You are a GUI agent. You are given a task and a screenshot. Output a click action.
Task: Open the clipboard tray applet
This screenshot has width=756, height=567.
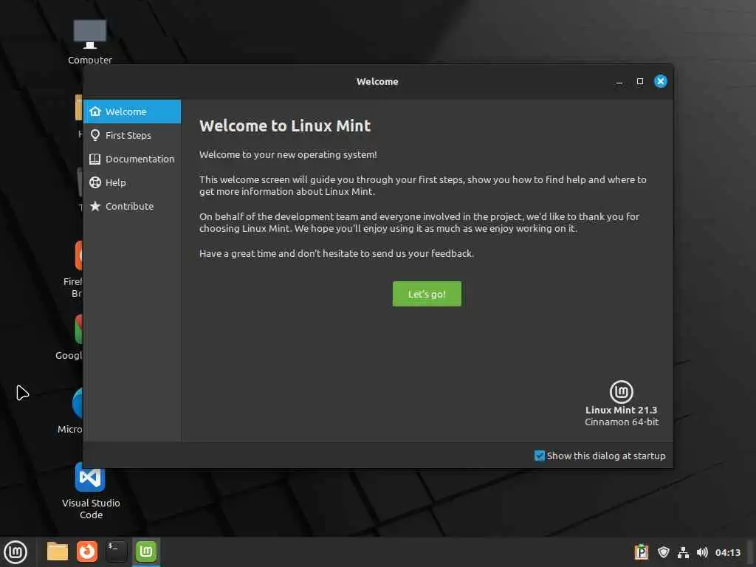(x=642, y=552)
